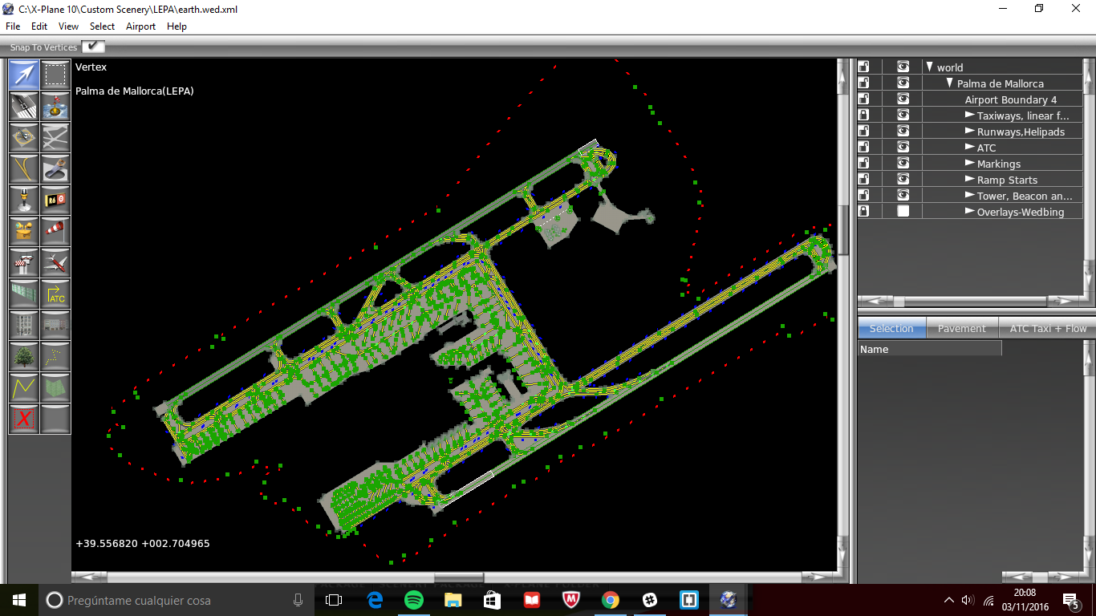Click the Name column header
The width and height of the screenshot is (1096, 616).
point(930,349)
